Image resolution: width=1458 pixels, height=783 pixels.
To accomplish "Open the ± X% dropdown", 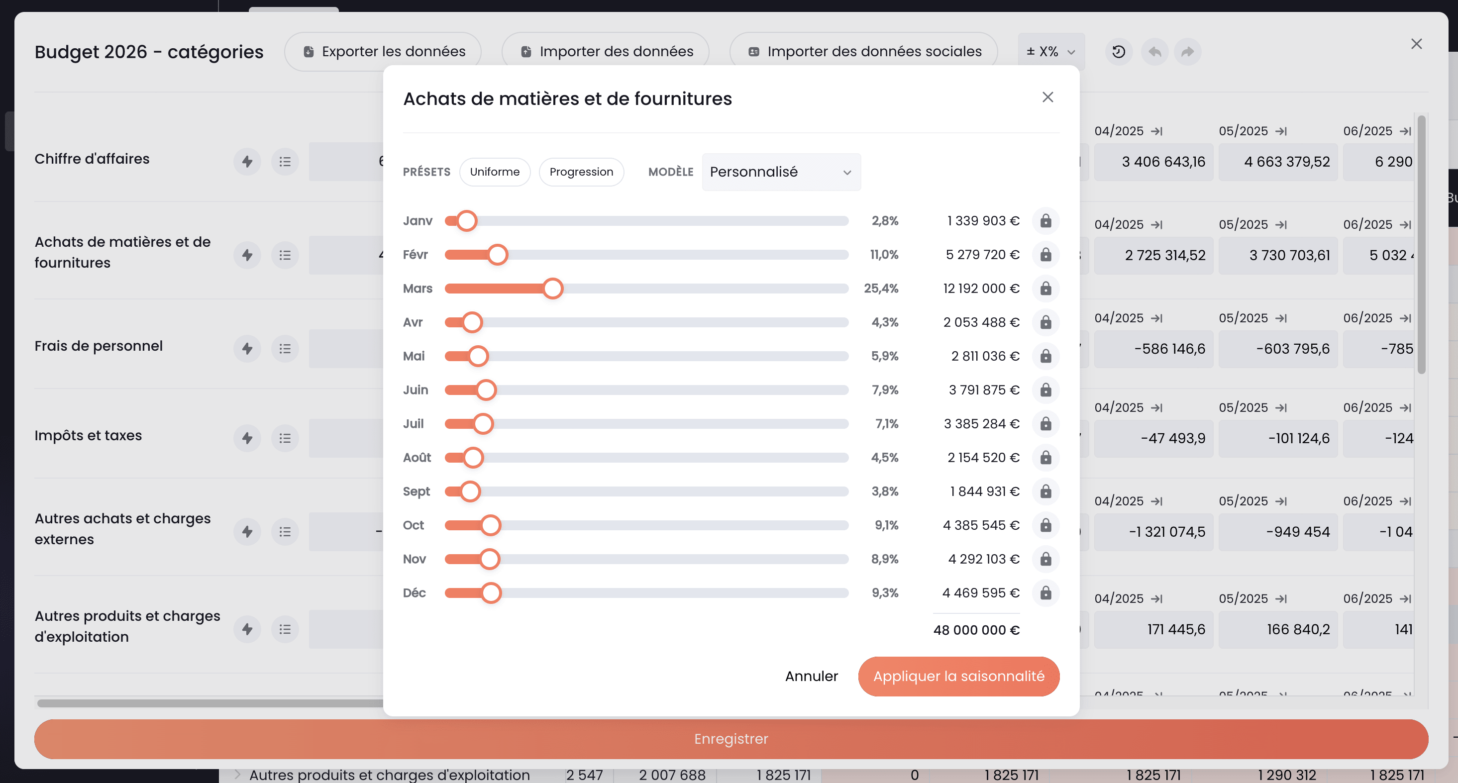I will click(x=1050, y=52).
